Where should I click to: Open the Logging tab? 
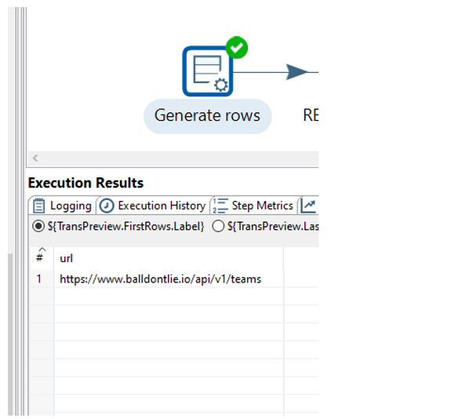pyautogui.click(x=63, y=206)
